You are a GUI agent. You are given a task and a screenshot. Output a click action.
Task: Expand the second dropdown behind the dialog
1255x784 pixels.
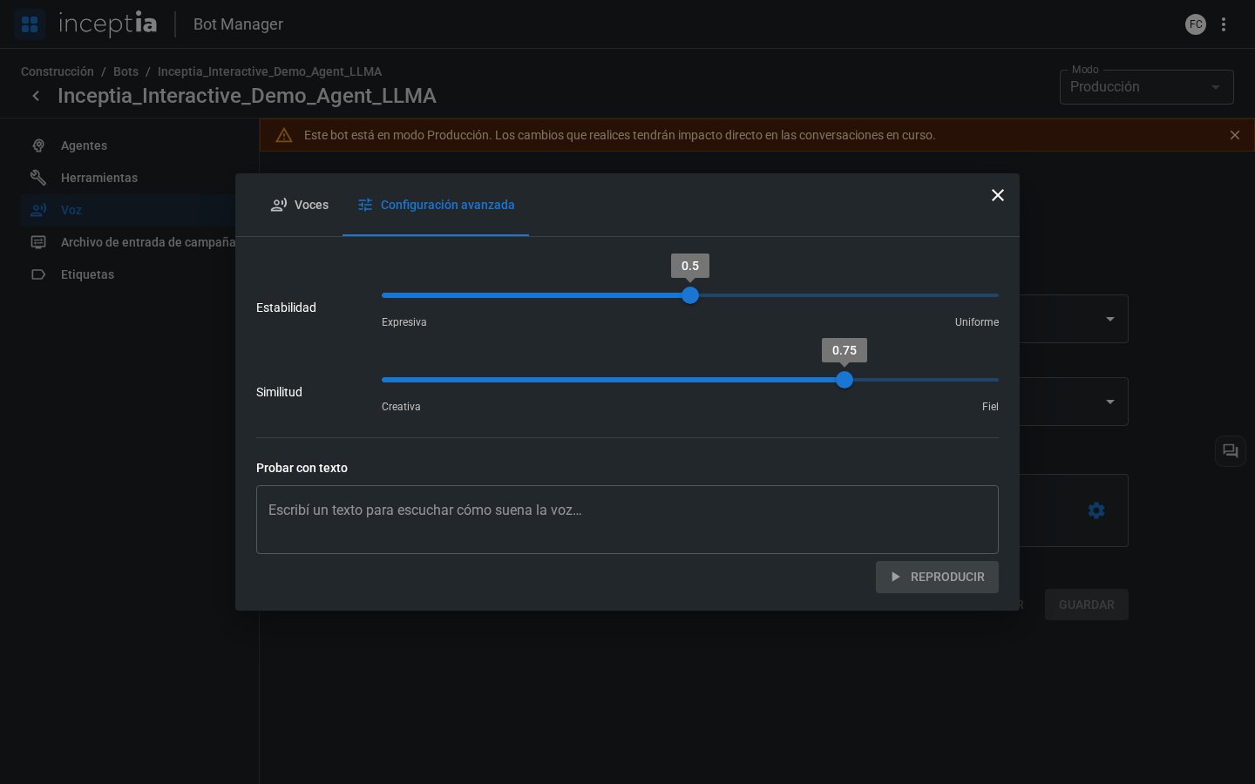[1109, 402]
